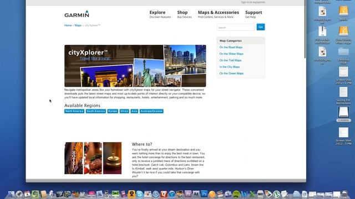
Task: Open On the Water Maps category
Action: pos(231,54)
